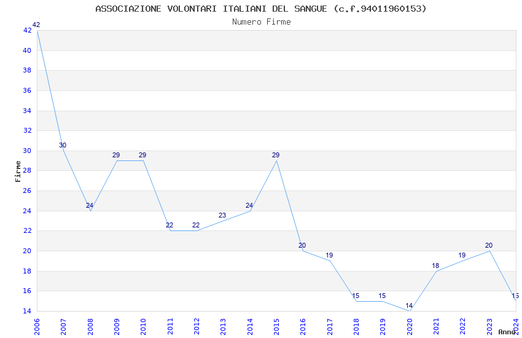Select the 2020 minimum labeled 14

click(x=409, y=305)
